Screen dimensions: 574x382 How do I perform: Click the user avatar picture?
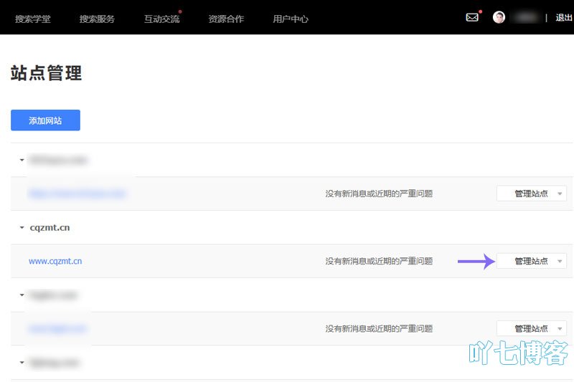pos(499,17)
